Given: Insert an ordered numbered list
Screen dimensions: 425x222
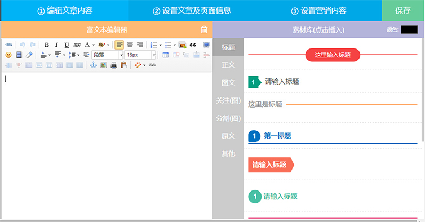Looking at the screenshot, I should click(154, 45).
